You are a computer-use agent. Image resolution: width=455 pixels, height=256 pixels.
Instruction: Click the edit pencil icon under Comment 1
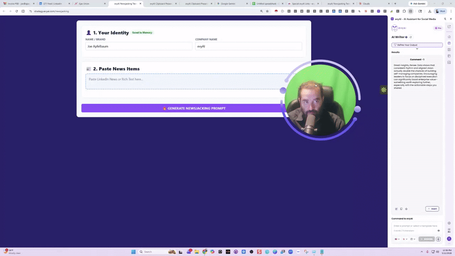(x=397, y=209)
